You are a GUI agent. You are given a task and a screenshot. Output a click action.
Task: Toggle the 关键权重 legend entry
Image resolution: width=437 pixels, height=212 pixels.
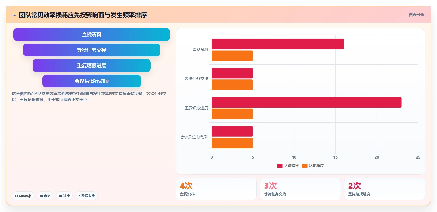click(288, 165)
